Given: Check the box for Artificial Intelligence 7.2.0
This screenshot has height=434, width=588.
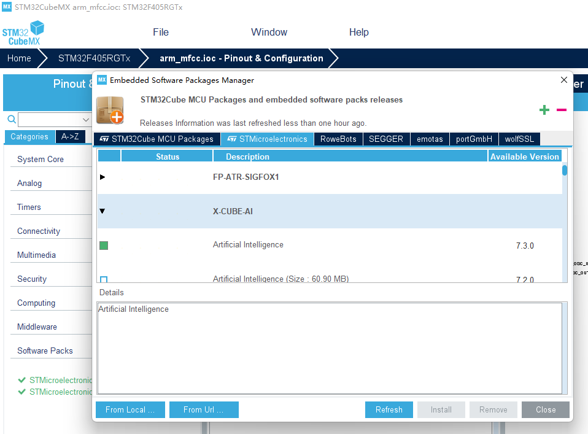Looking at the screenshot, I should (x=104, y=279).
